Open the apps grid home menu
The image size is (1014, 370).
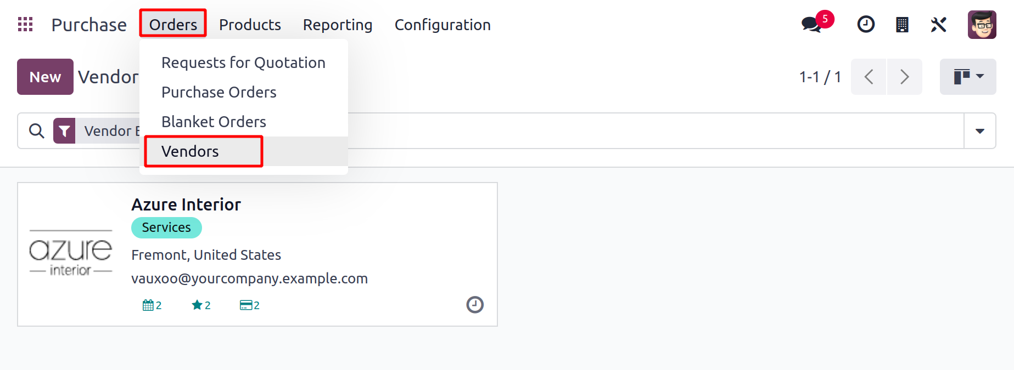tap(25, 25)
